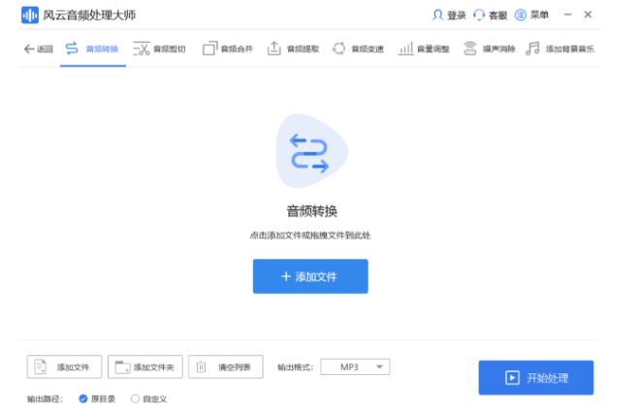Switch to the 音频转换 tab
This screenshot has height=411, width=638.
(x=93, y=48)
